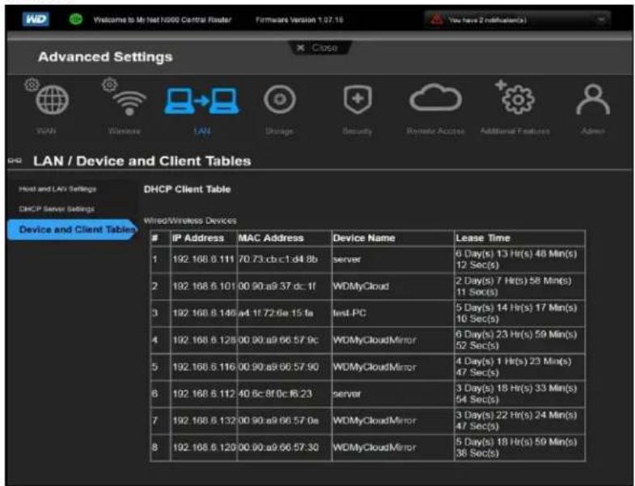The image size is (635, 486).
Task: Select IP address 192.168.6.128
Action: (x=204, y=340)
